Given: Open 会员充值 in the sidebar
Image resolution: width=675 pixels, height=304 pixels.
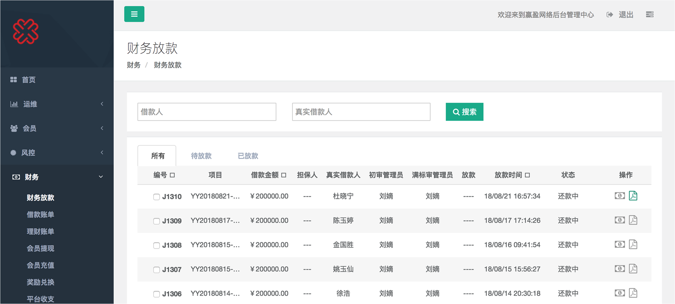Looking at the screenshot, I should tap(40, 265).
